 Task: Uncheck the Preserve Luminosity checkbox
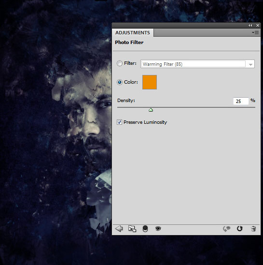[120, 122]
